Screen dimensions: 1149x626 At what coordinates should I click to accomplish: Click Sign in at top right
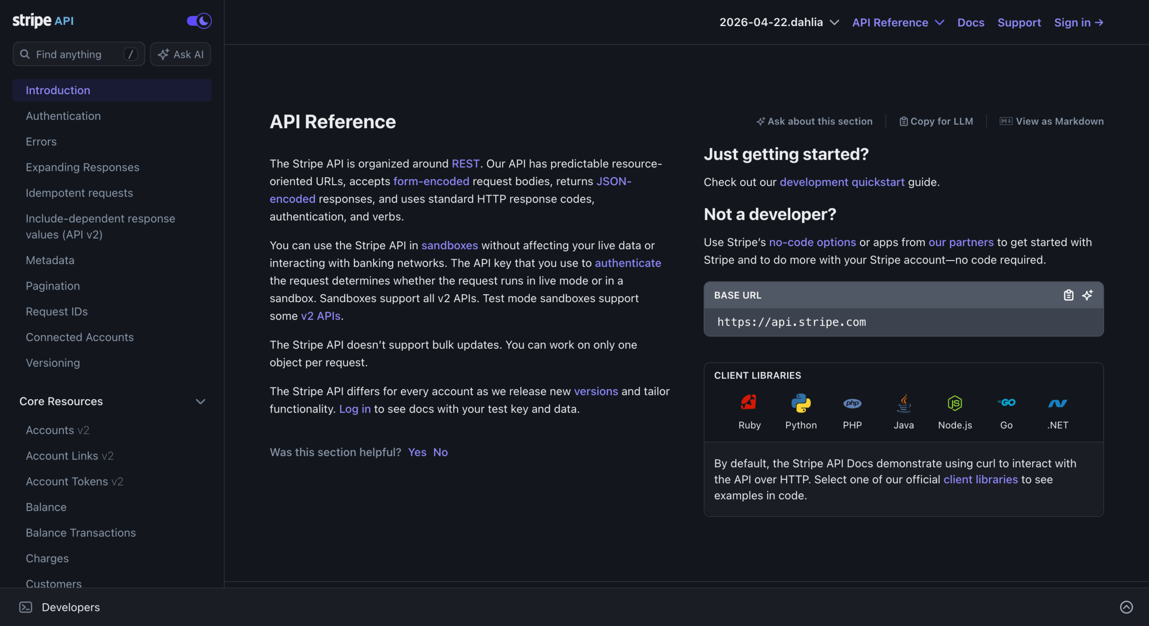[1079, 22]
